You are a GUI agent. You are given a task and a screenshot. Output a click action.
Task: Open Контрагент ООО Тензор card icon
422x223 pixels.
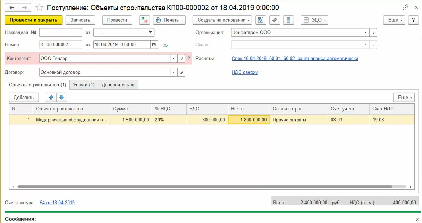pos(181,58)
